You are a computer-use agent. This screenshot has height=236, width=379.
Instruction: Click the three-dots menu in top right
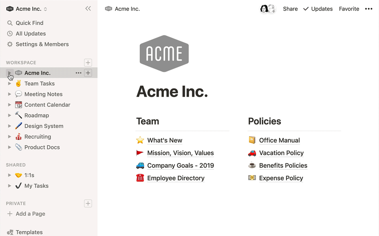(x=368, y=9)
